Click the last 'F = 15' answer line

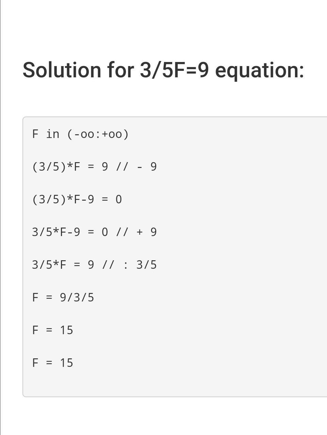pyautogui.click(x=52, y=363)
